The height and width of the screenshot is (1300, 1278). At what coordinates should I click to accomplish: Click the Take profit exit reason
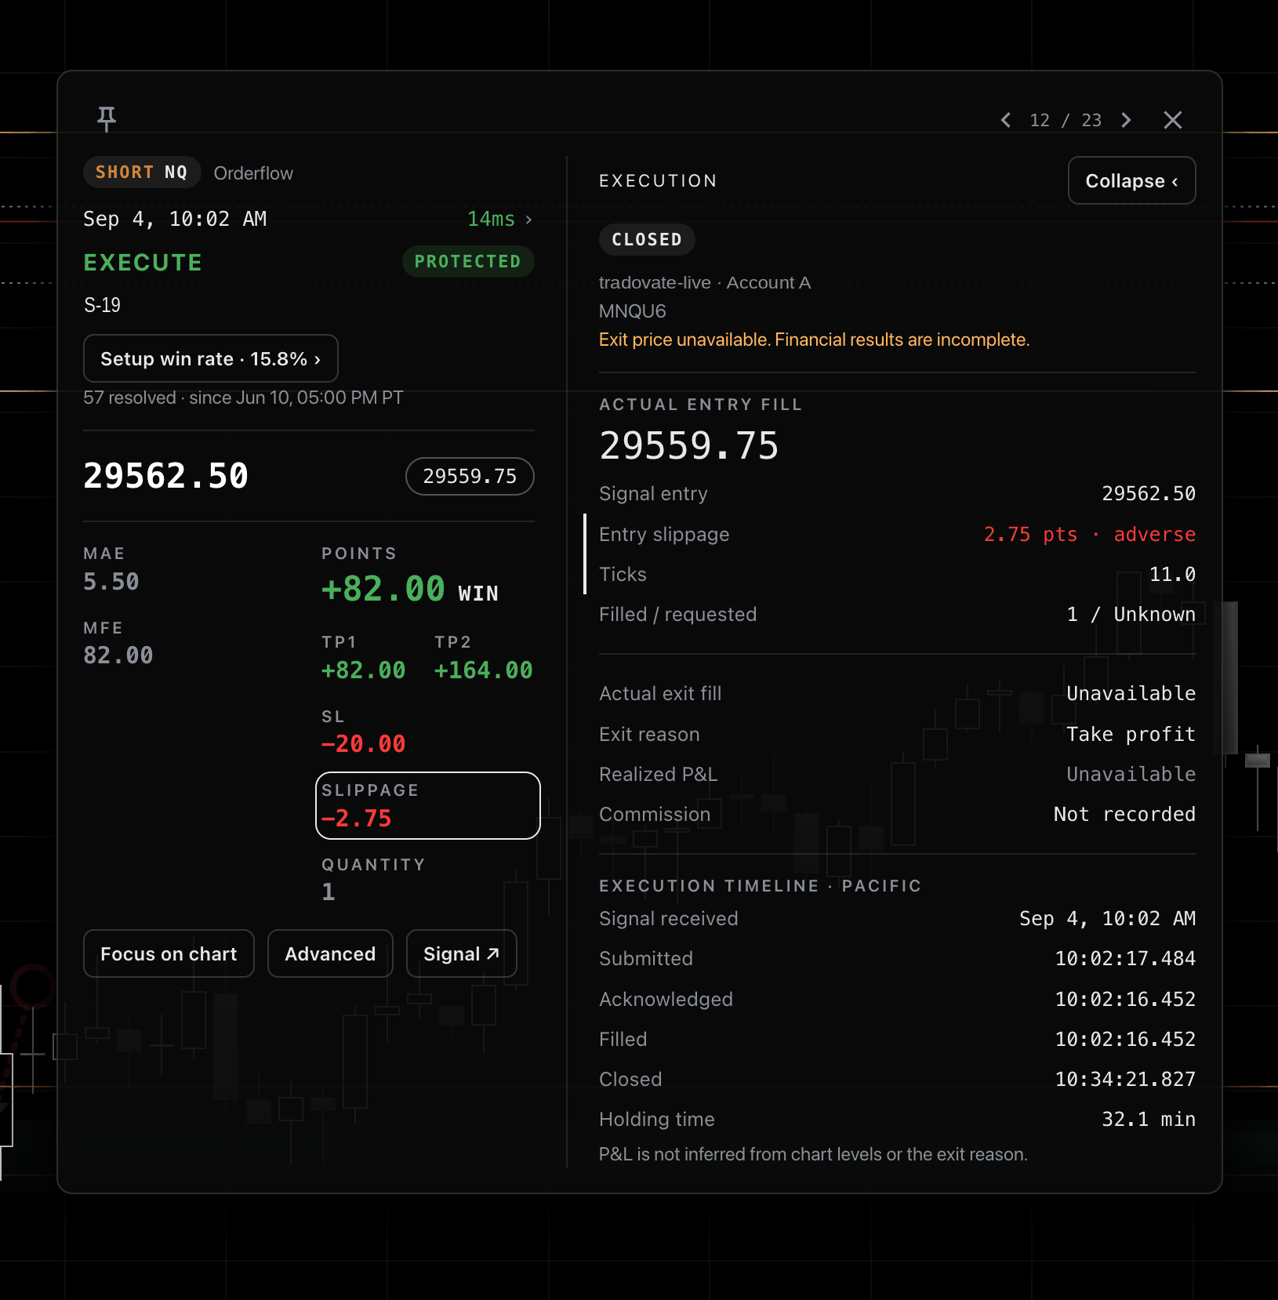tap(1131, 734)
